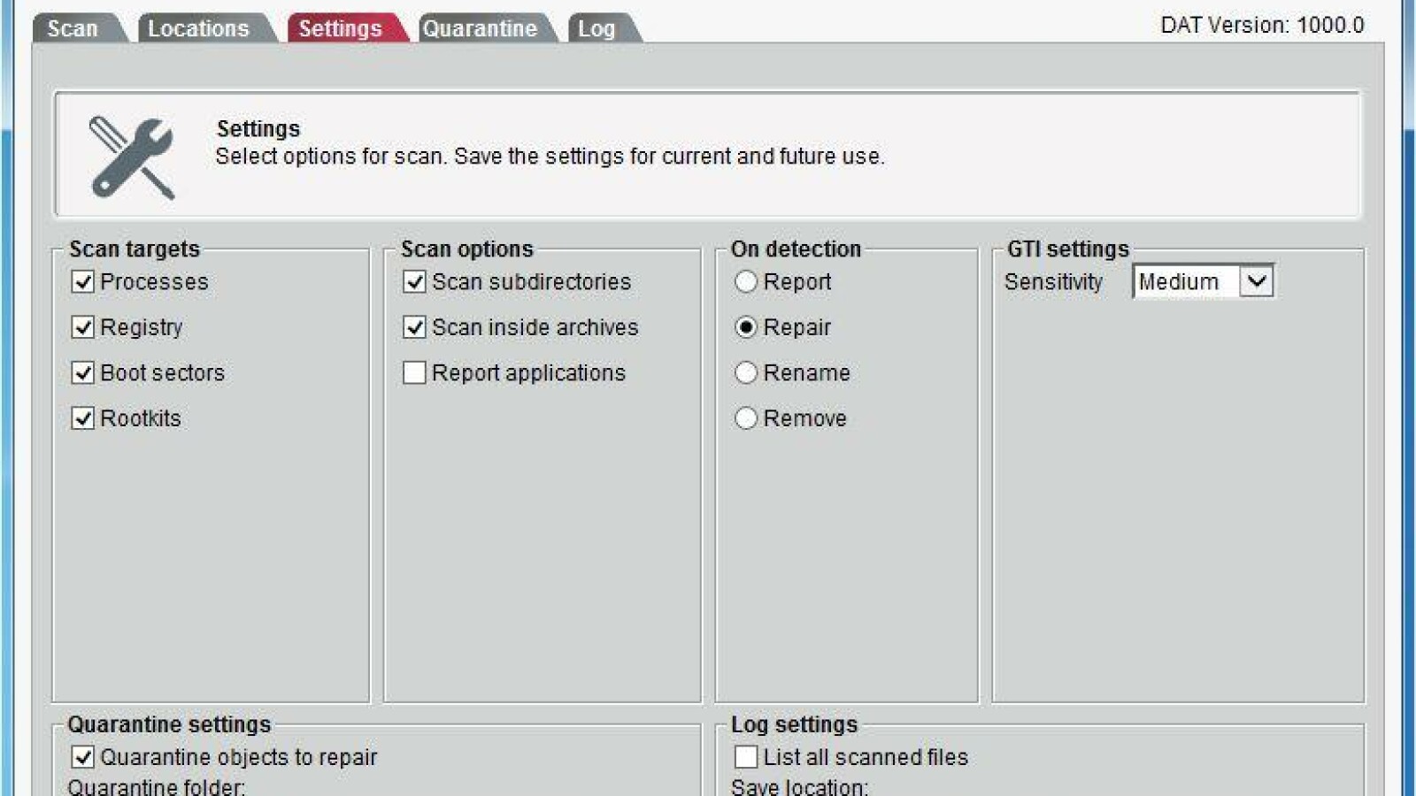Select Rename on detection

click(744, 372)
